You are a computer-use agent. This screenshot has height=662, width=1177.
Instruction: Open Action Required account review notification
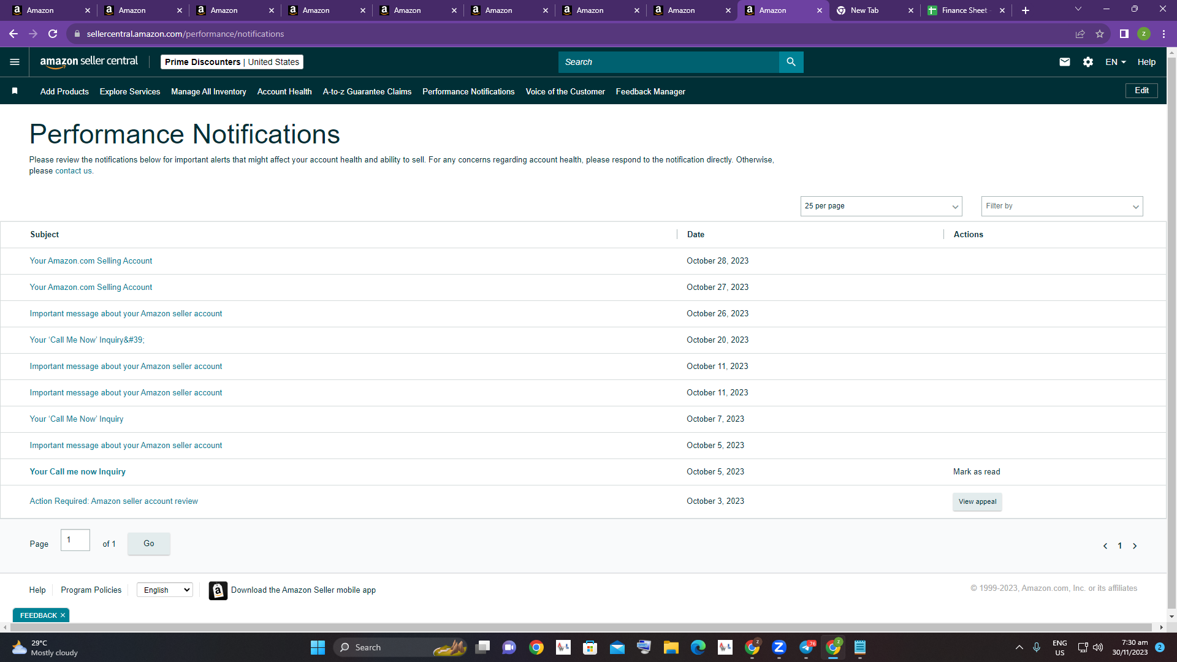pos(113,501)
